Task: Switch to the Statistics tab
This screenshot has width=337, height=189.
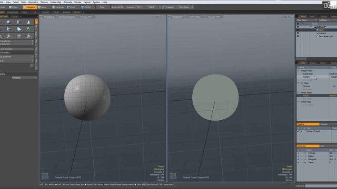Action: click(x=308, y=146)
